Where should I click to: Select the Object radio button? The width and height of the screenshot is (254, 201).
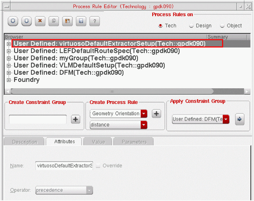(x=222, y=26)
